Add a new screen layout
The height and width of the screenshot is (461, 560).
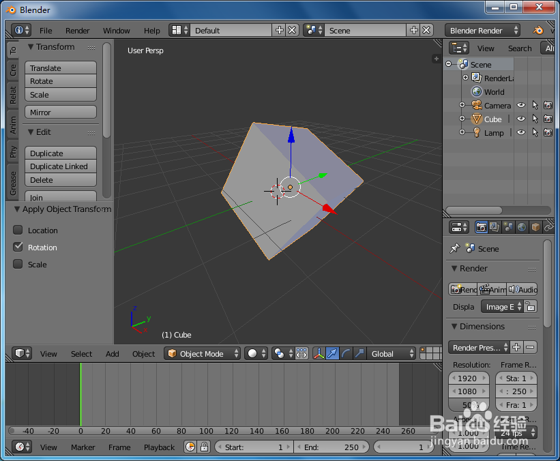279,31
